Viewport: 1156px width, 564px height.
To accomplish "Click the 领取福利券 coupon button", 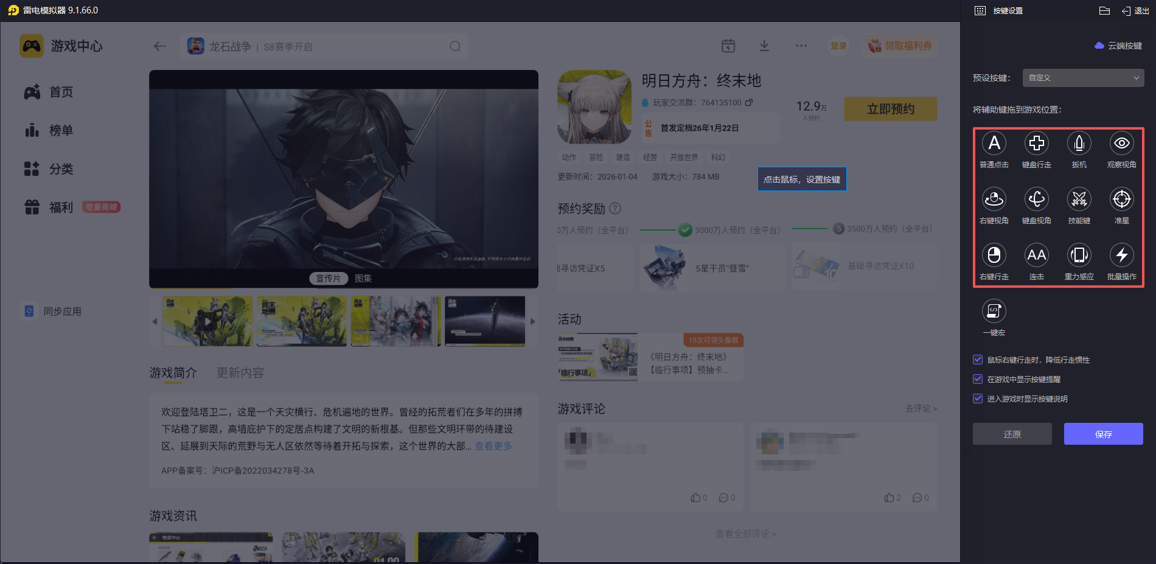I will 900,46.
